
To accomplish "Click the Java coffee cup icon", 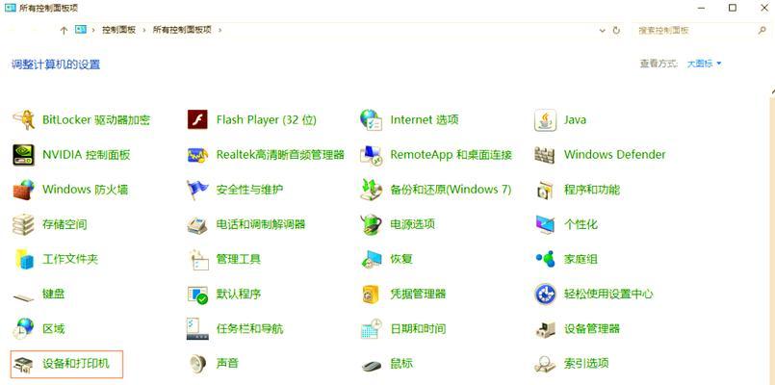I will click(545, 120).
